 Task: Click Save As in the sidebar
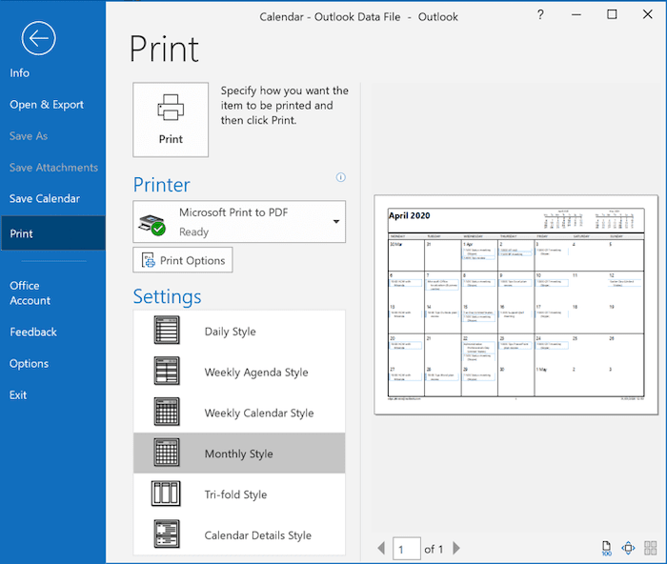point(29,136)
